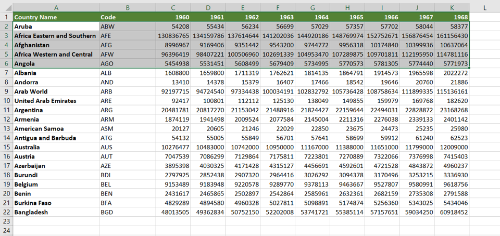Click value 161156430 in row 3

(452, 36)
